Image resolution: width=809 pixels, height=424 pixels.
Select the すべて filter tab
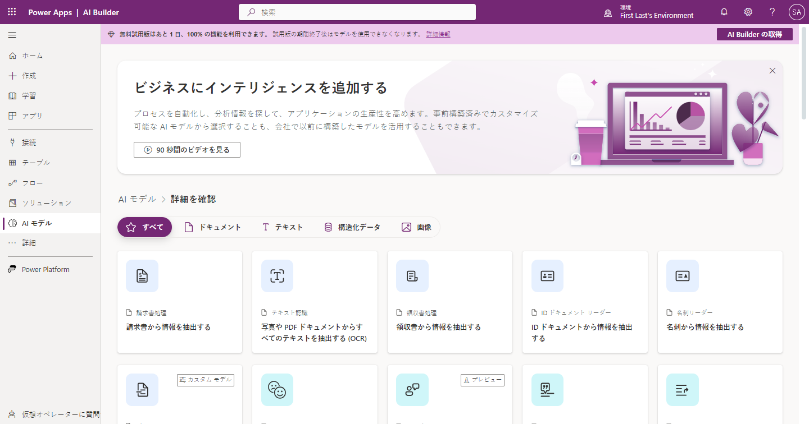click(144, 227)
